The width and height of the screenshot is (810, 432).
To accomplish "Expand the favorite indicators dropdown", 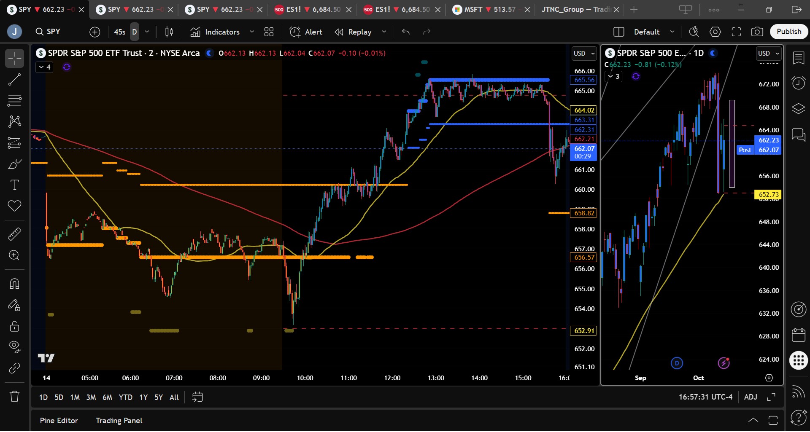I will pyautogui.click(x=252, y=32).
